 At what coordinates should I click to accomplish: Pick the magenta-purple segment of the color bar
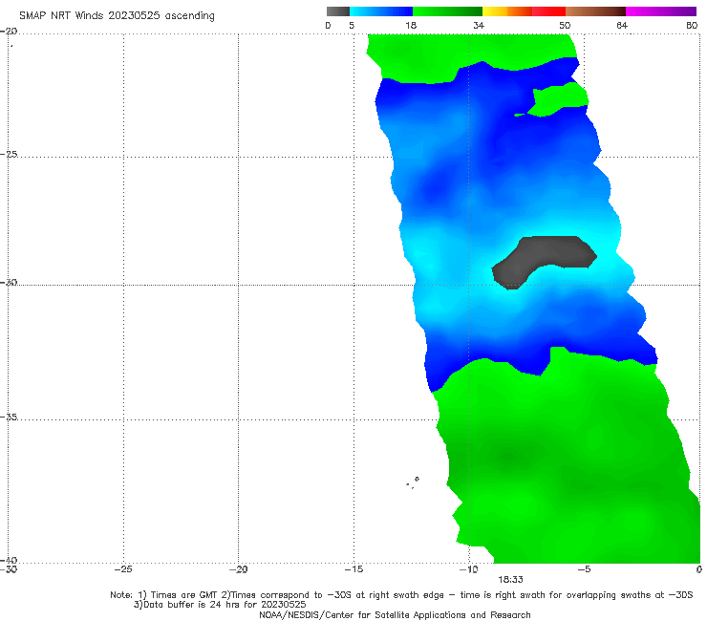pyautogui.click(x=661, y=11)
